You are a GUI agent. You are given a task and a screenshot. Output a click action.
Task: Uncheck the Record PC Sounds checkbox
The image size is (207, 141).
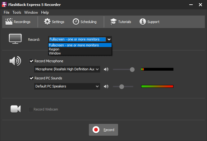[x=31, y=78]
